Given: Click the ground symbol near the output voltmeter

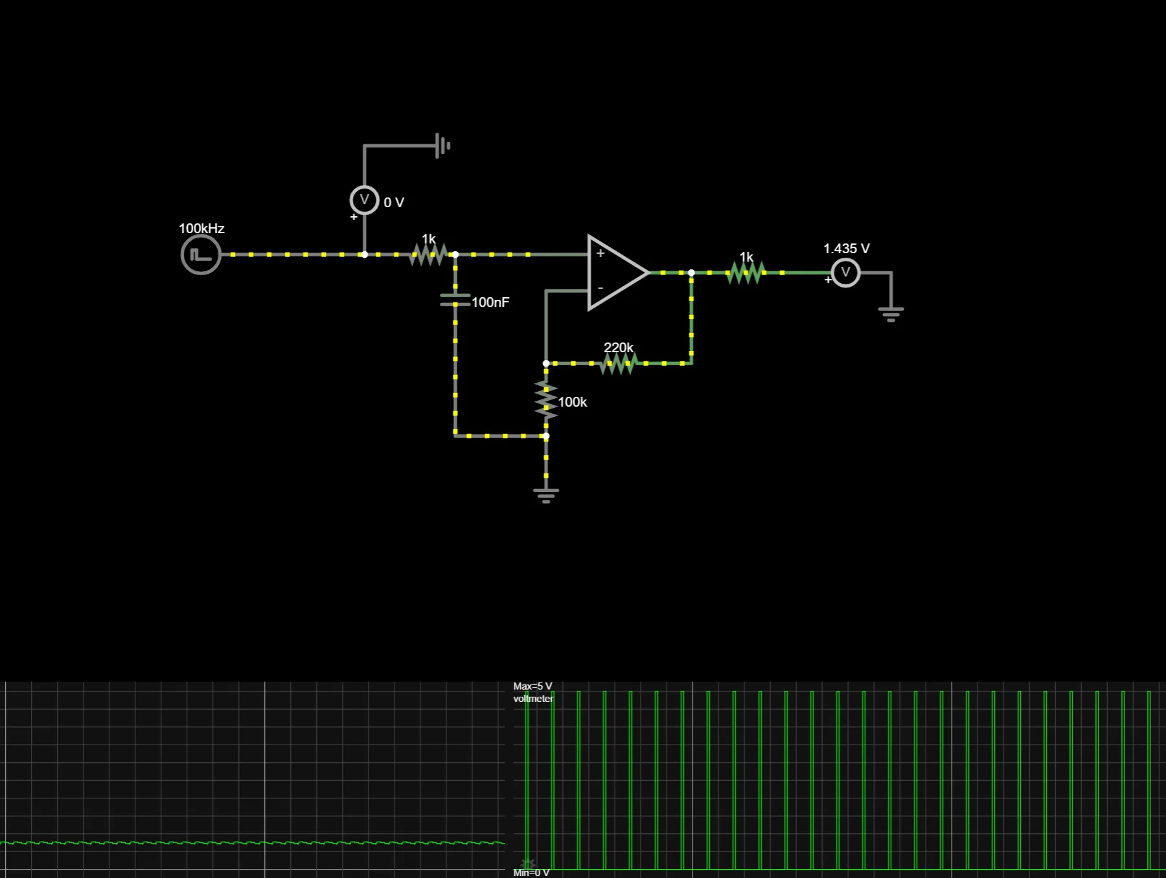Looking at the screenshot, I should 891,312.
